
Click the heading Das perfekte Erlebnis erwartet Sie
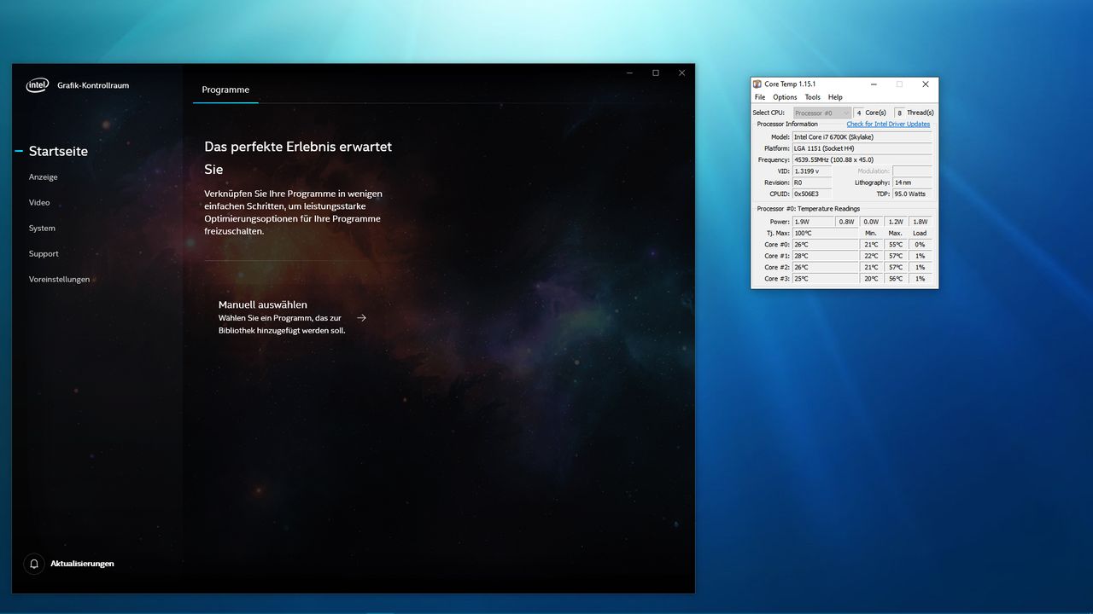point(298,158)
